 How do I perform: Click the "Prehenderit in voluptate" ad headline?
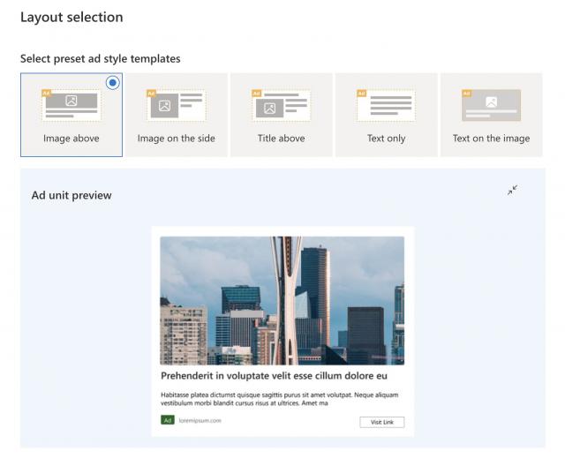(274, 376)
